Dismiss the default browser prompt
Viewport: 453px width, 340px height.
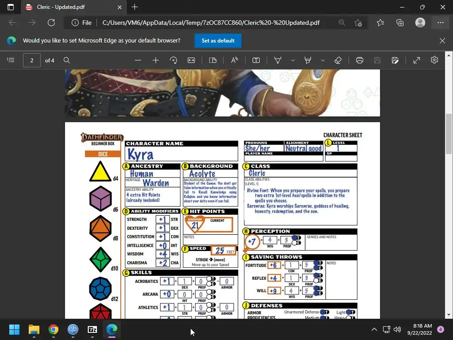442,40
